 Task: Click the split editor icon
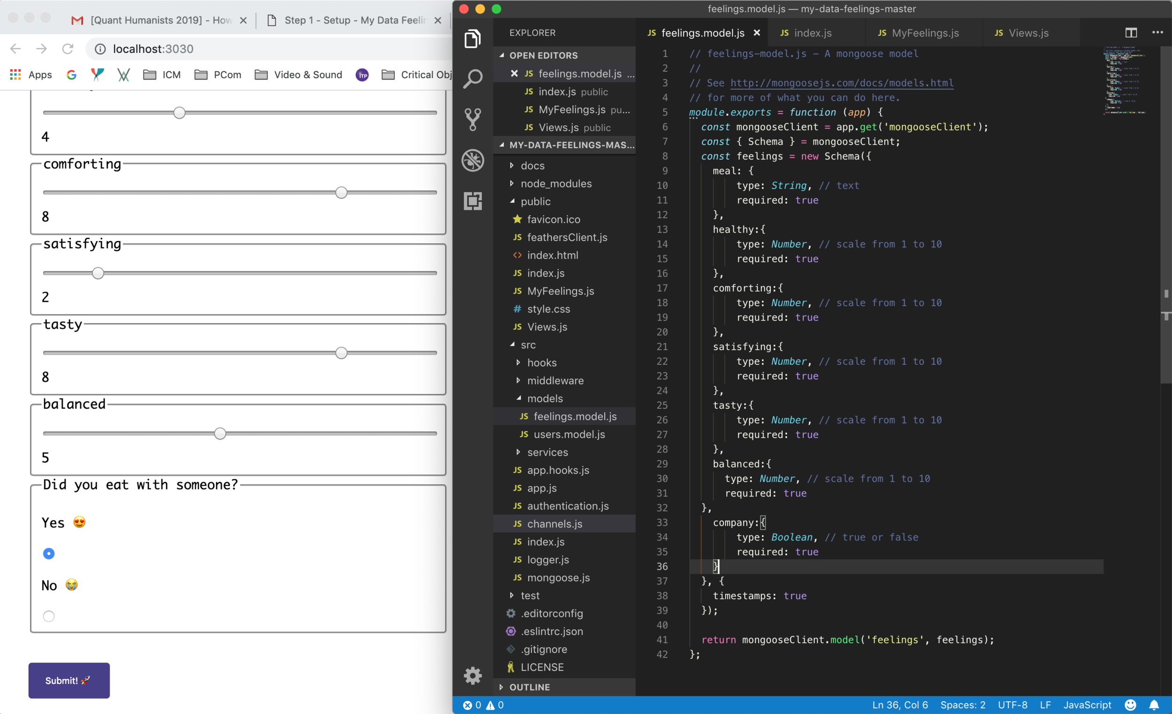coord(1131,32)
